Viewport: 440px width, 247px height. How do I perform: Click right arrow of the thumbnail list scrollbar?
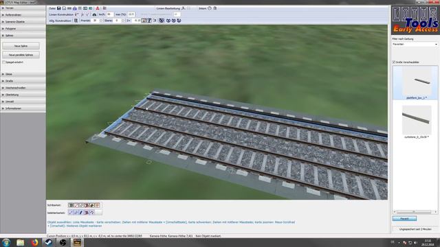click(436, 212)
